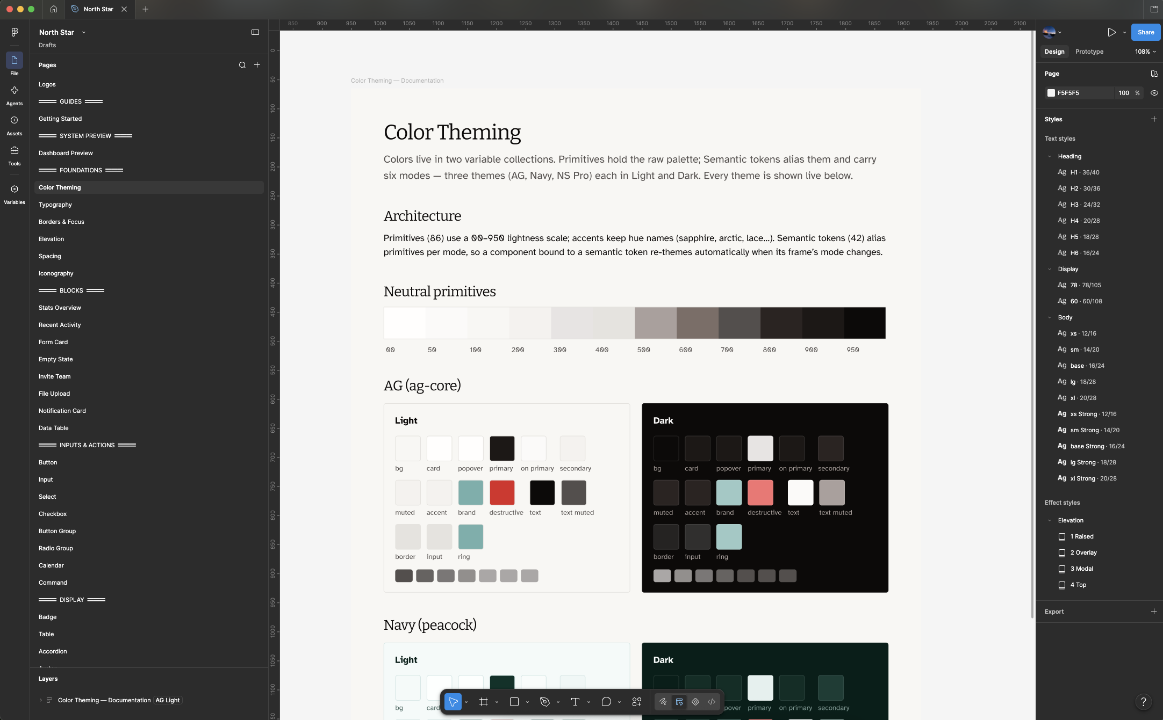Open Frame tool options chevron
Screen dimensions: 1163x720
pyautogui.click(x=497, y=702)
